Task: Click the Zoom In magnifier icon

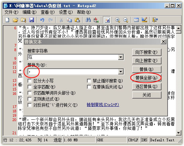Action: 118,20
